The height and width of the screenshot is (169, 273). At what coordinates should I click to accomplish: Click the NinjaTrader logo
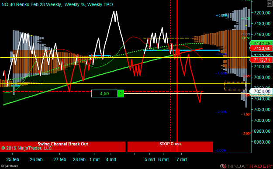[x=246, y=166]
